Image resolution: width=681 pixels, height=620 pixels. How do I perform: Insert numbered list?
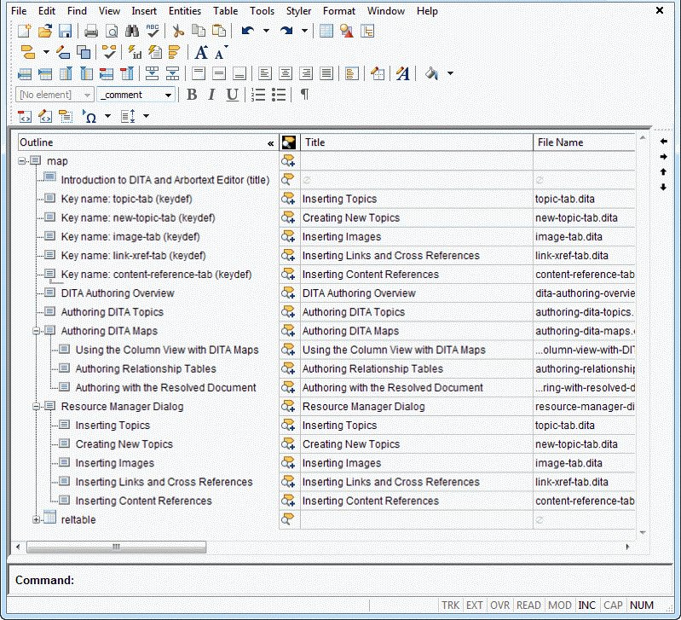tap(258, 95)
